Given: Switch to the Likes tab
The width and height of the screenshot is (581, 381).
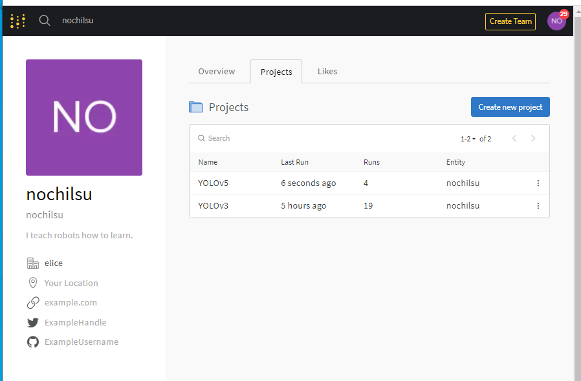Looking at the screenshot, I should 327,72.
